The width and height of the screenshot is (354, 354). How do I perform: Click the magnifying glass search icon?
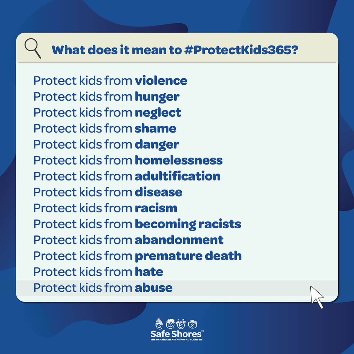click(x=32, y=48)
